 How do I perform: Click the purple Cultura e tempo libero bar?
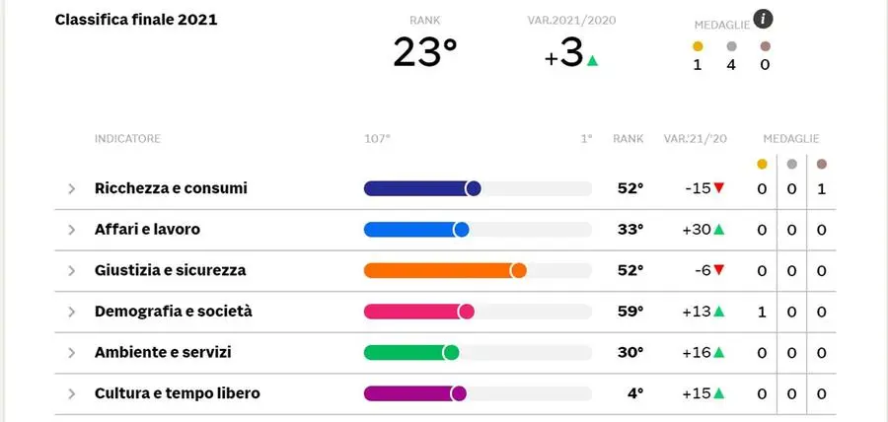pyautogui.click(x=414, y=393)
